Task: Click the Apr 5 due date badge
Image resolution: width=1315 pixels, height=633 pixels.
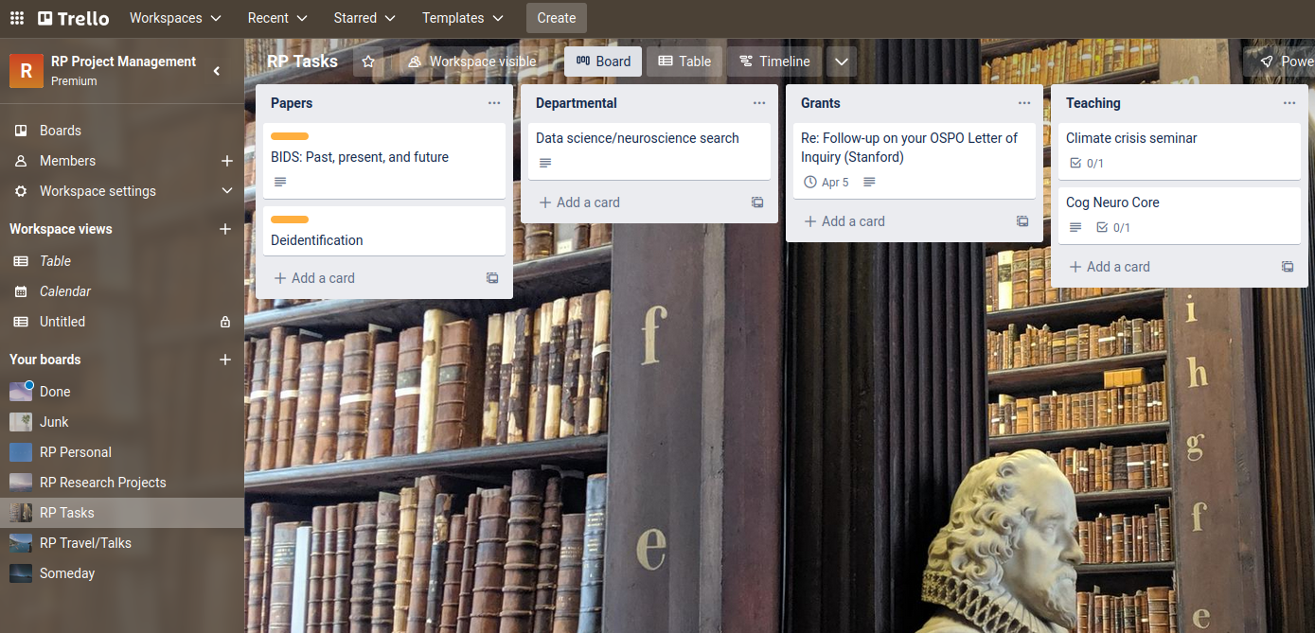Action: (x=826, y=182)
